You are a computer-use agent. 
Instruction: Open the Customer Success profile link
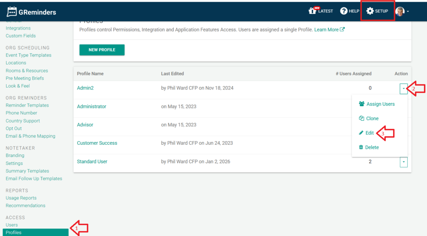click(x=97, y=143)
